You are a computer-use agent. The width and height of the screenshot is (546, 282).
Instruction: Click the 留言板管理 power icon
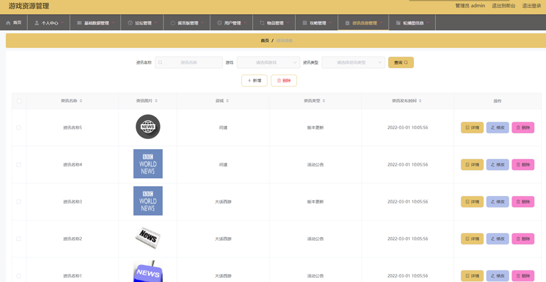click(x=173, y=23)
